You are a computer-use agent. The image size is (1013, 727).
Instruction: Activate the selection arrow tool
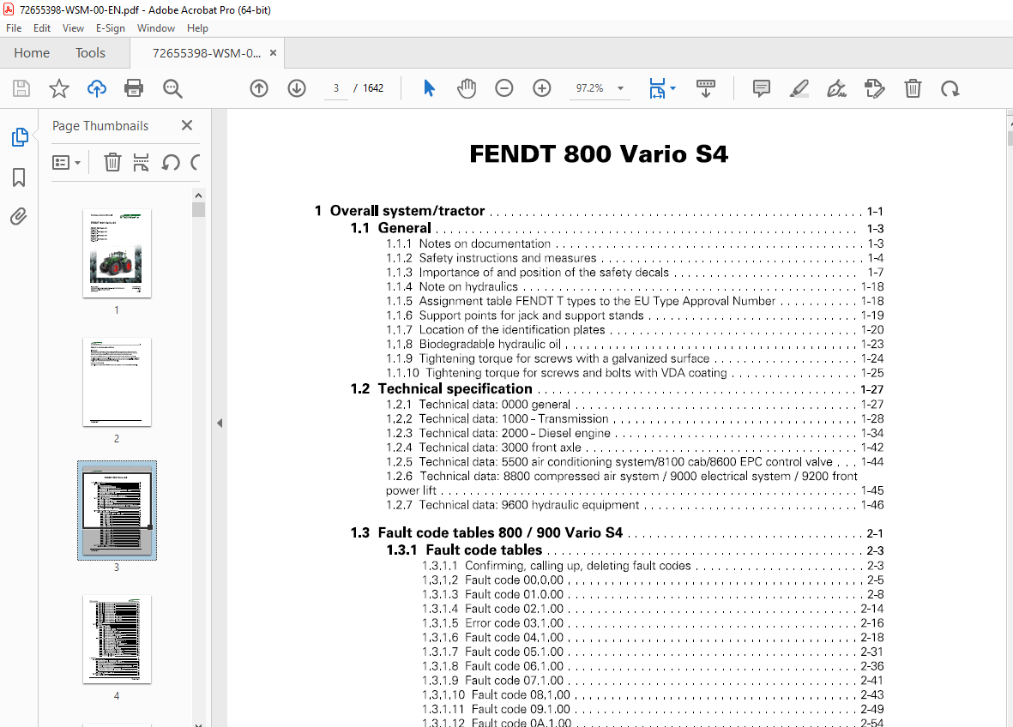(429, 88)
